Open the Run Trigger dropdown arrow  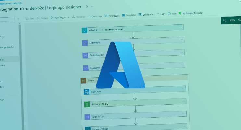pos(69,17)
